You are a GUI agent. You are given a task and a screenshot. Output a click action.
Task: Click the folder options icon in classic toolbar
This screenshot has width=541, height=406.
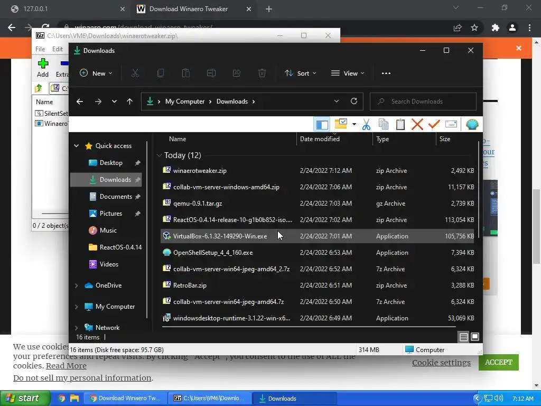[341, 124]
